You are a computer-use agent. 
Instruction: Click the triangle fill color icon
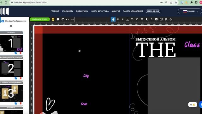(151, 19)
